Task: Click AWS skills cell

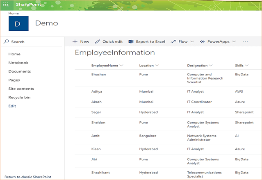Action: click(239, 91)
